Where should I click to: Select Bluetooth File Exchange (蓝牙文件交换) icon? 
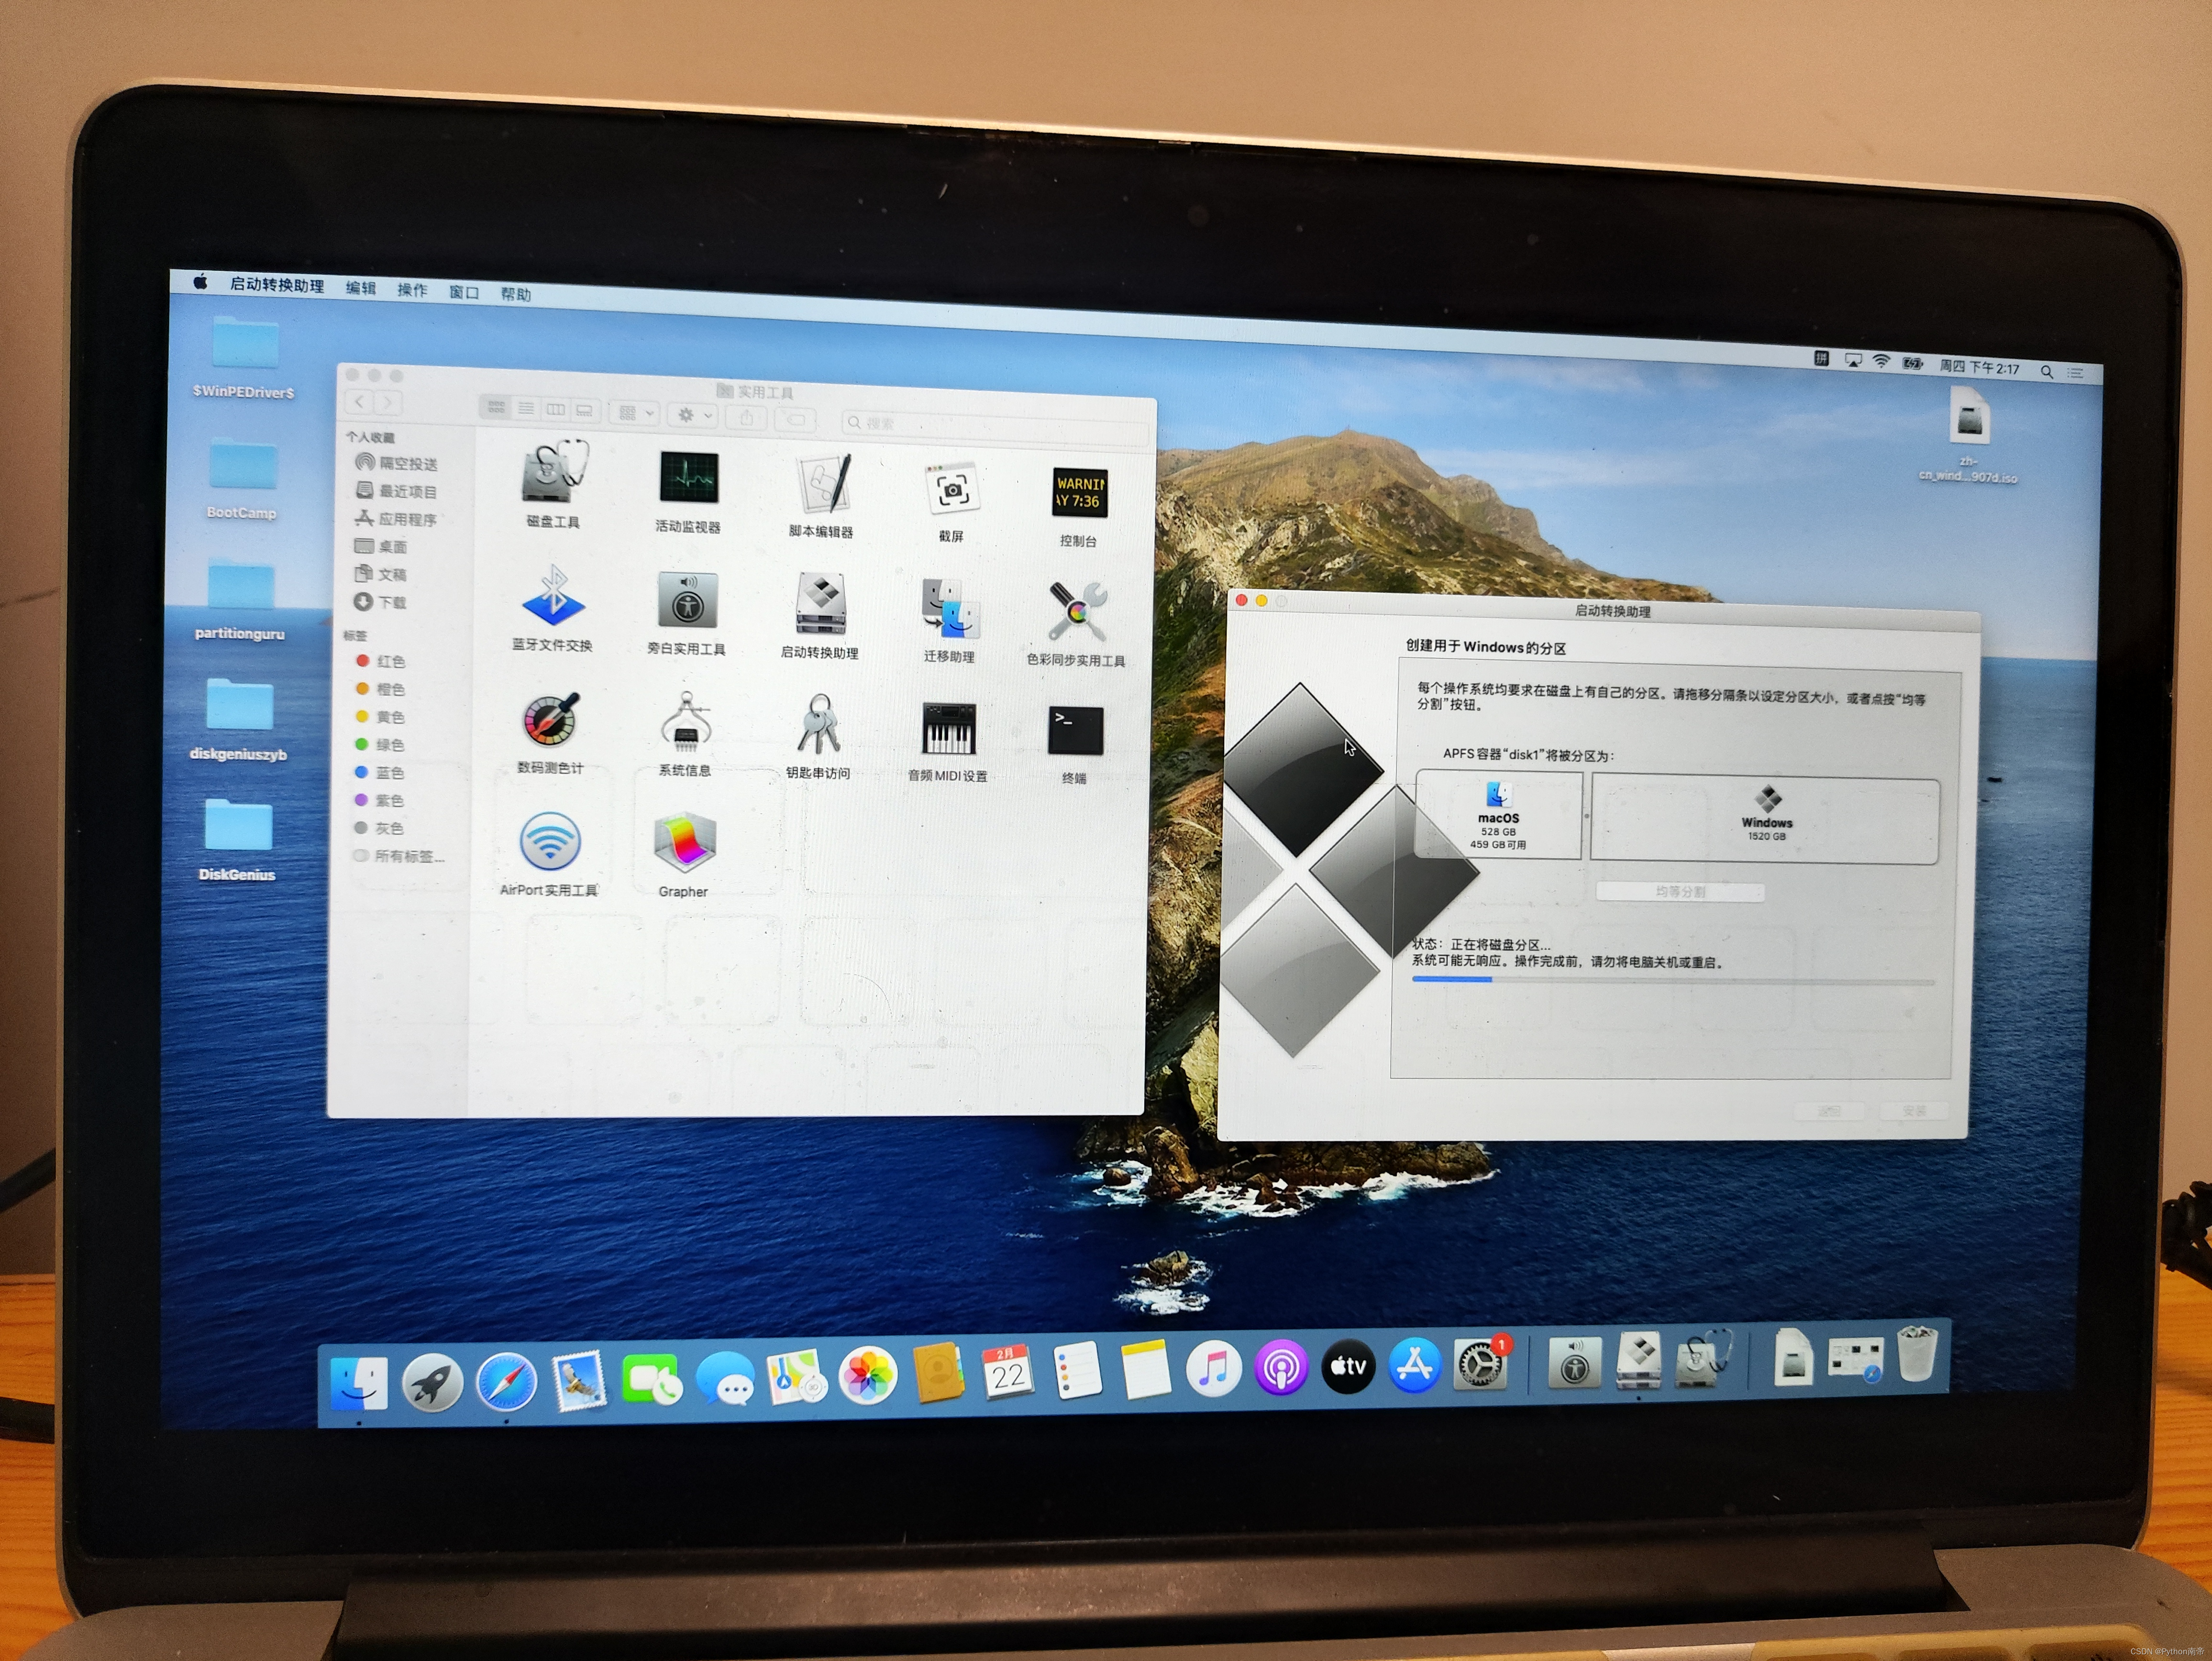[x=553, y=595]
